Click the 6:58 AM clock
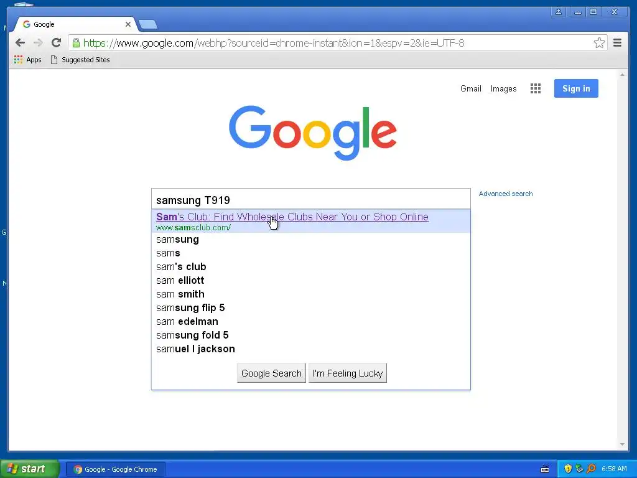 click(614, 469)
